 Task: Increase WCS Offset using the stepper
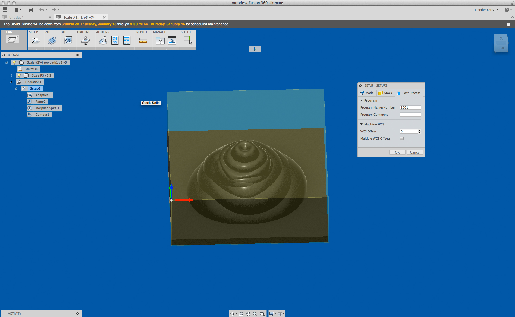[420, 130]
